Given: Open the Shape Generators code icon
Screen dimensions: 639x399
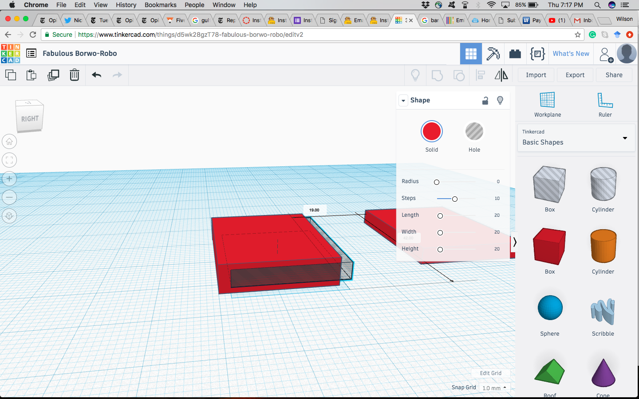Looking at the screenshot, I should [537, 54].
